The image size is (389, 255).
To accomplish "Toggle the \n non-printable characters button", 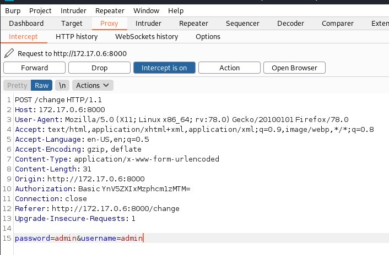I will [x=62, y=85].
